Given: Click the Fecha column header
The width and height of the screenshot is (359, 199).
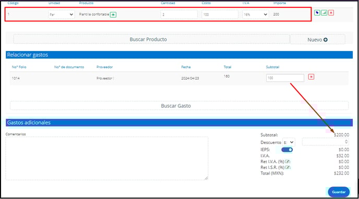Looking at the screenshot, I should [x=186, y=67].
